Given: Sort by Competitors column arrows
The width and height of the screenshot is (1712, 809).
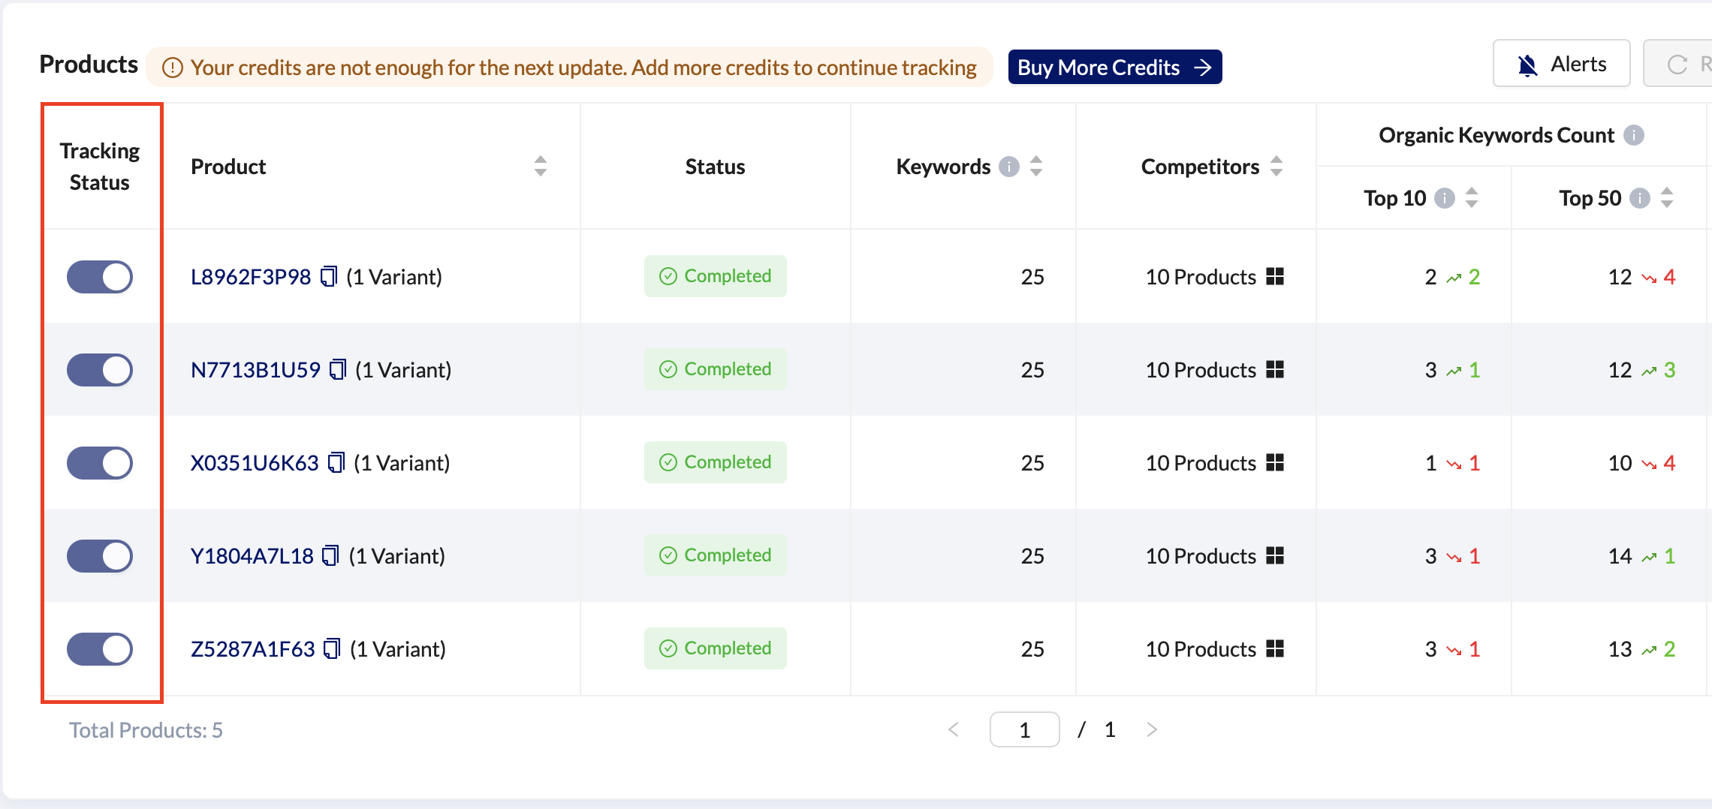Looking at the screenshot, I should pyautogui.click(x=1276, y=167).
